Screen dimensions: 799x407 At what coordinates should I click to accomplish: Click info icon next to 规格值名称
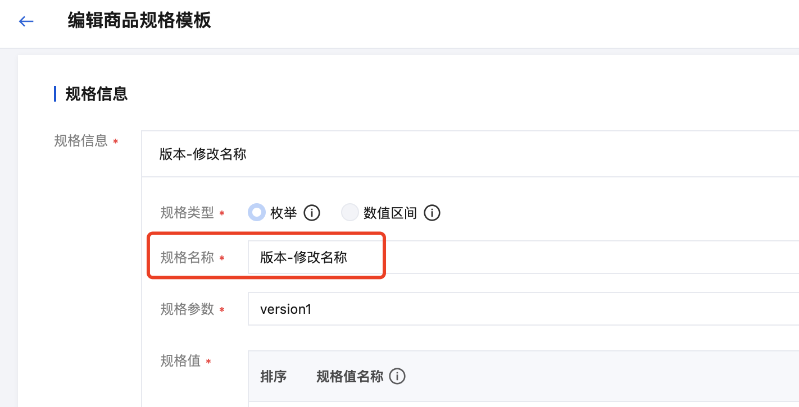coord(397,376)
